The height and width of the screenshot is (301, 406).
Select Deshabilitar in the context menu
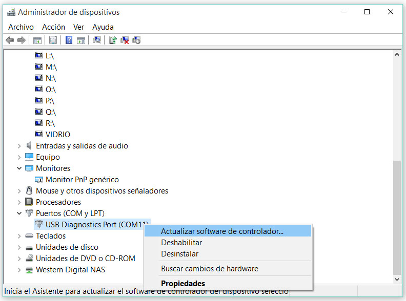181,243
